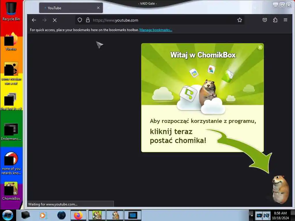Screen dimensions: 295x221
Task: Click the 'postać chomika!' popup text
Action: pos(178,140)
